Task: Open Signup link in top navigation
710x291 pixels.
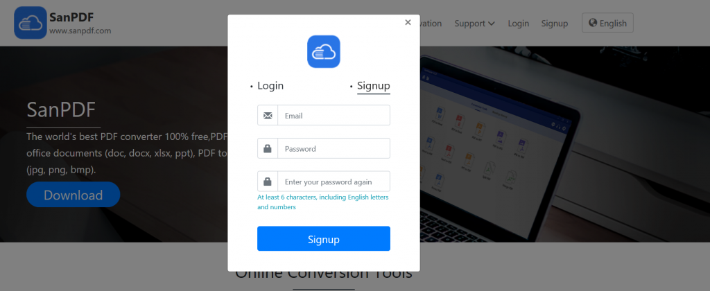Action: click(554, 24)
